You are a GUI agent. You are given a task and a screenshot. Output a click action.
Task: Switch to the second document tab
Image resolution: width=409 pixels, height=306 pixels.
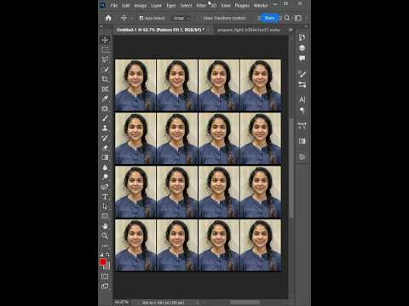click(249, 30)
